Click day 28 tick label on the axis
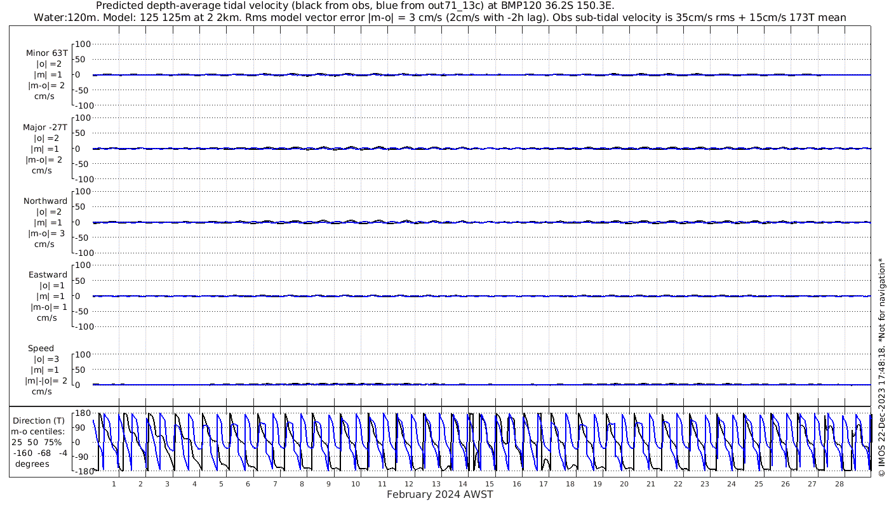The image size is (889, 508). click(839, 484)
